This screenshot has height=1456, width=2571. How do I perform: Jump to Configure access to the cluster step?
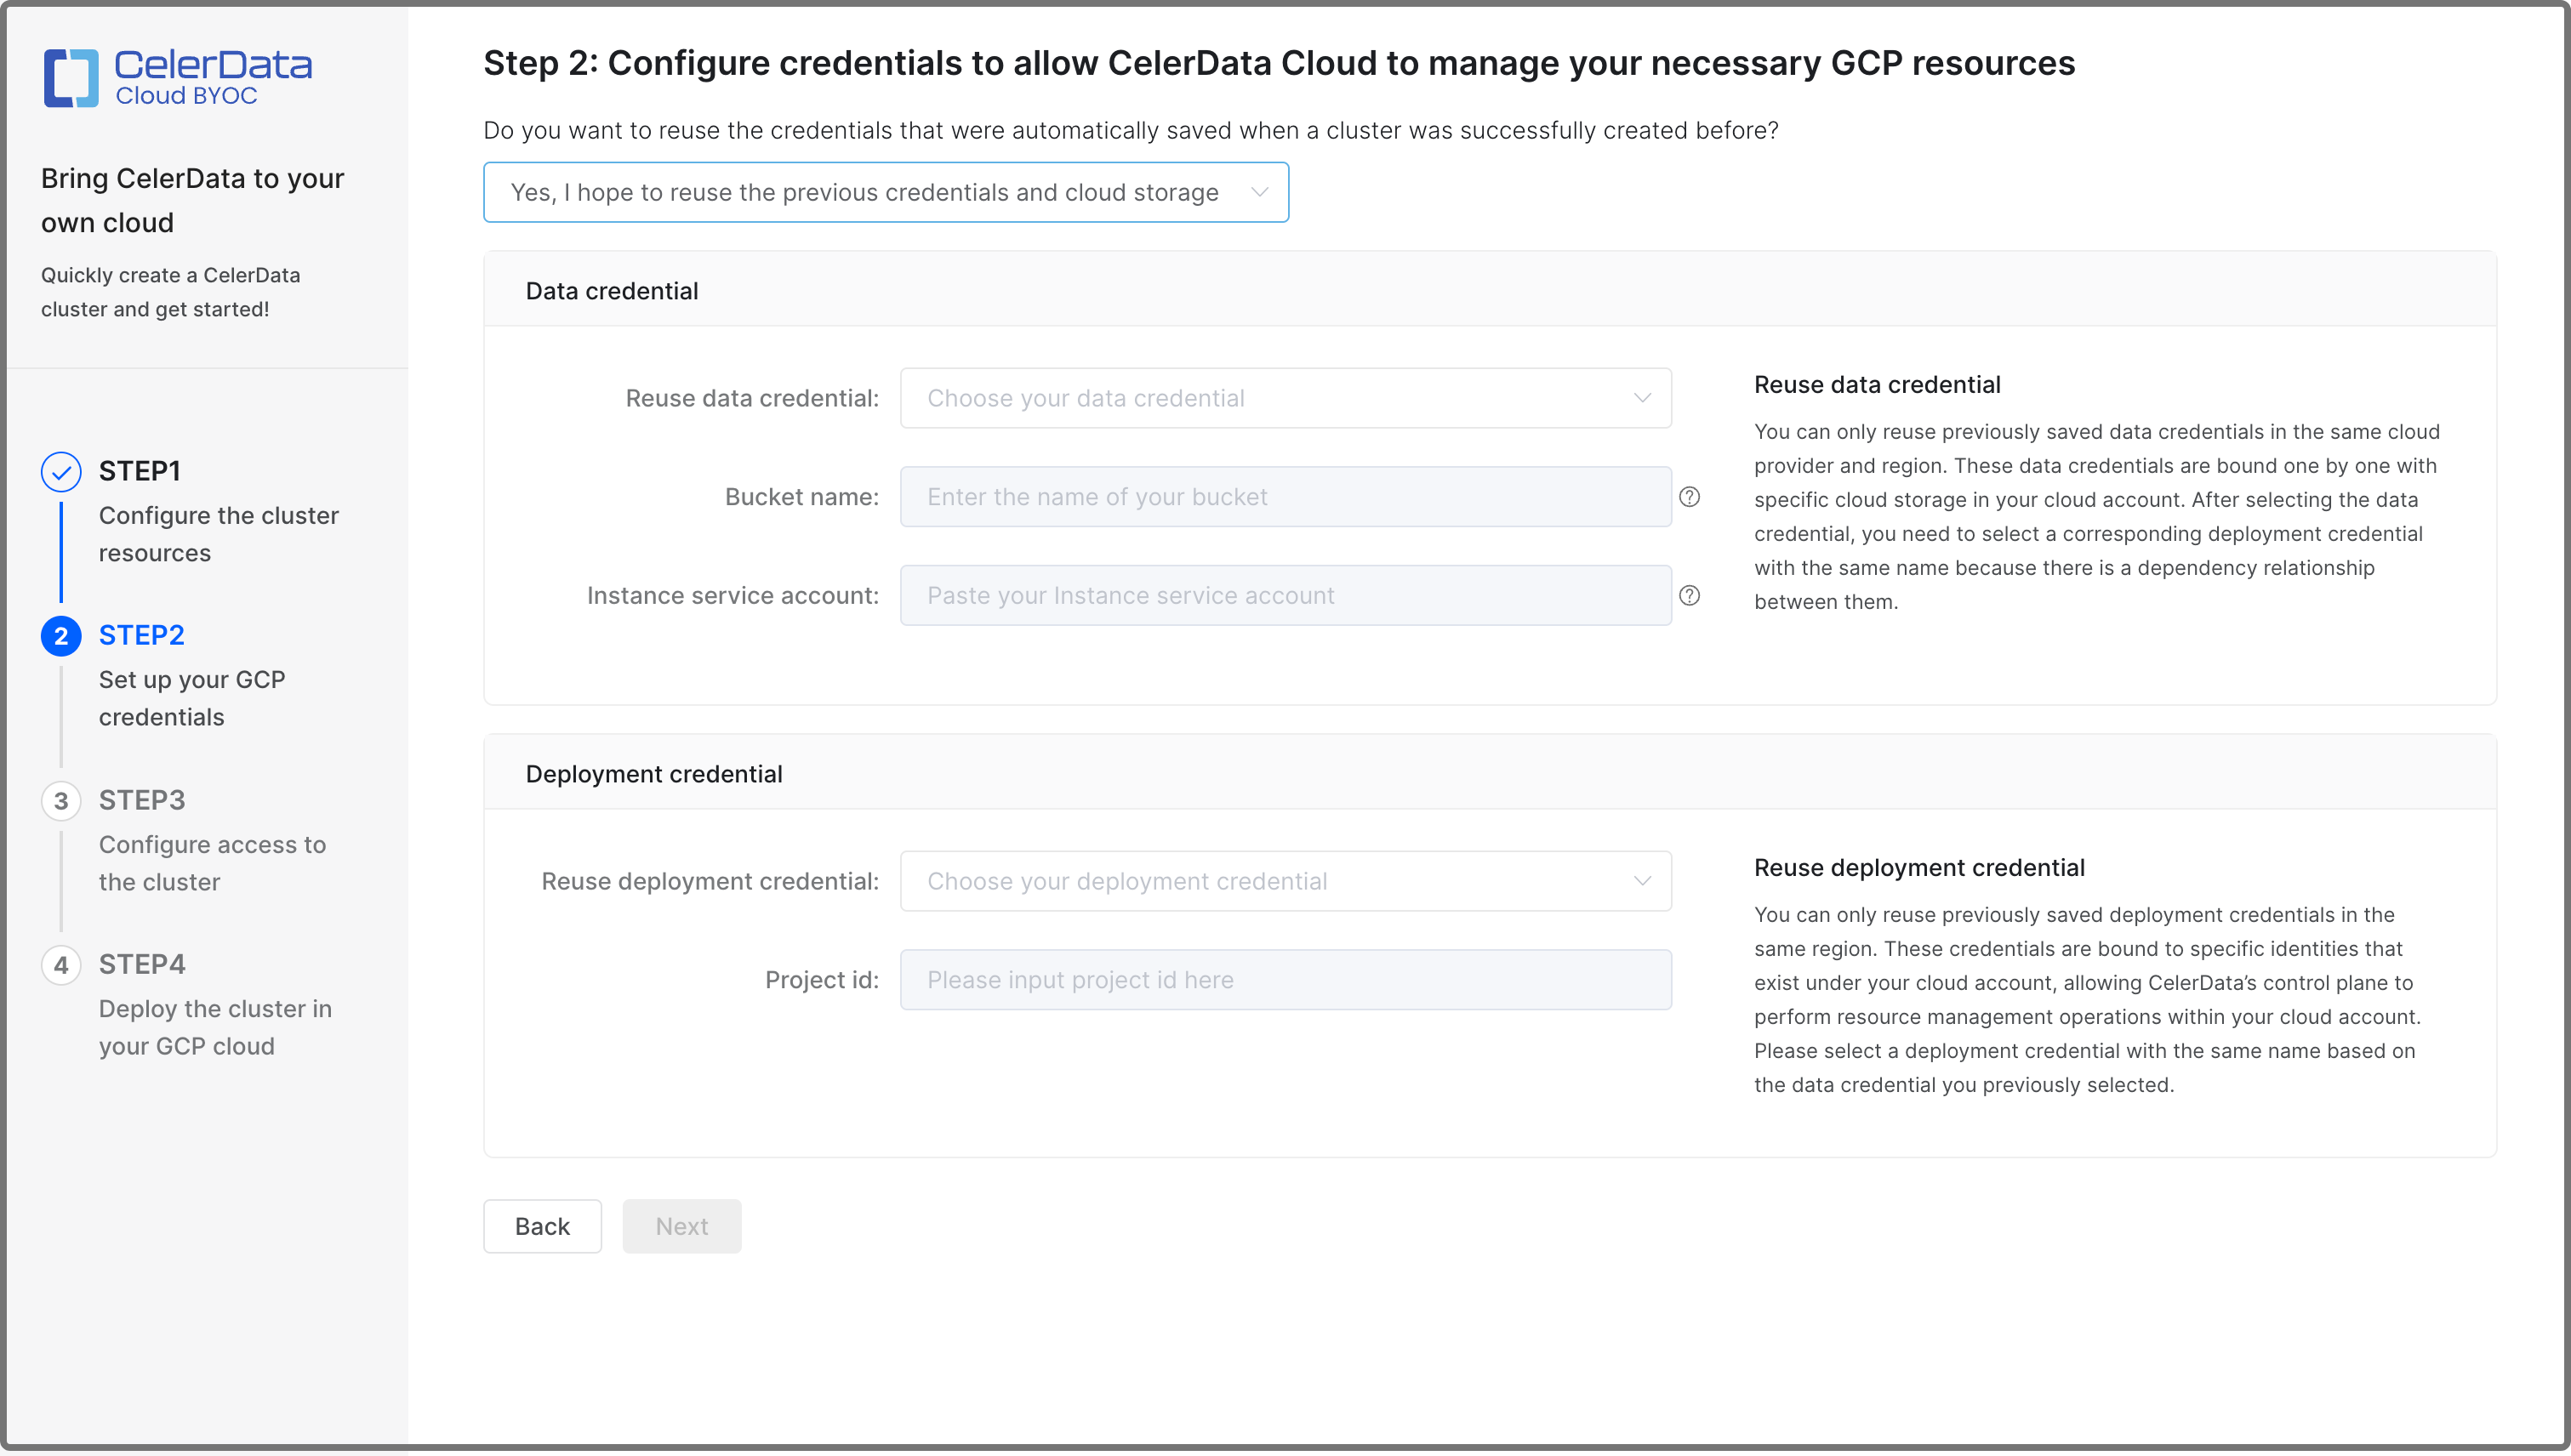point(212,863)
